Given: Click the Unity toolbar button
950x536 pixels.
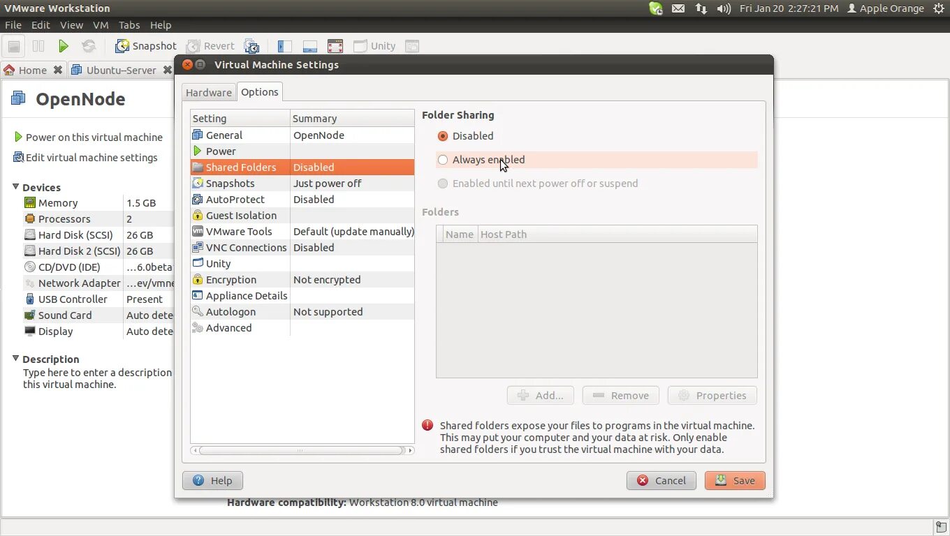Looking at the screenshot, I should (374, 46).
